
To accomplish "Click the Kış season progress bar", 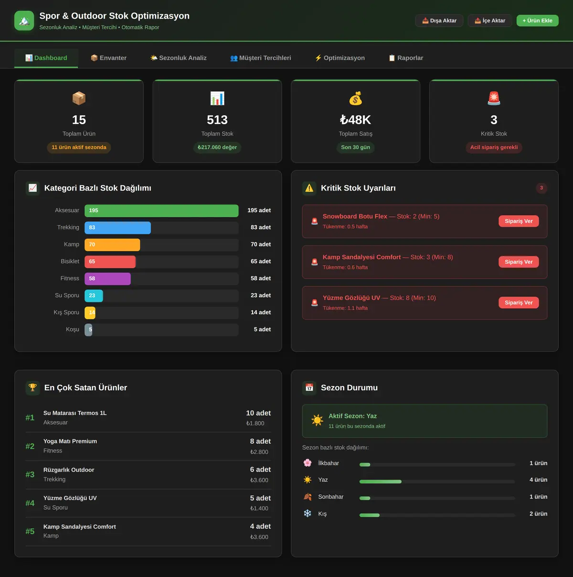I will (437, 515).
